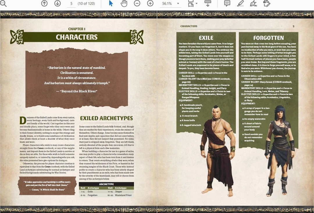Image resolution: width=314 pixels, height=213 pixels.
Task: Go to the previous page using the up arrow
Action: click(44, 4)
